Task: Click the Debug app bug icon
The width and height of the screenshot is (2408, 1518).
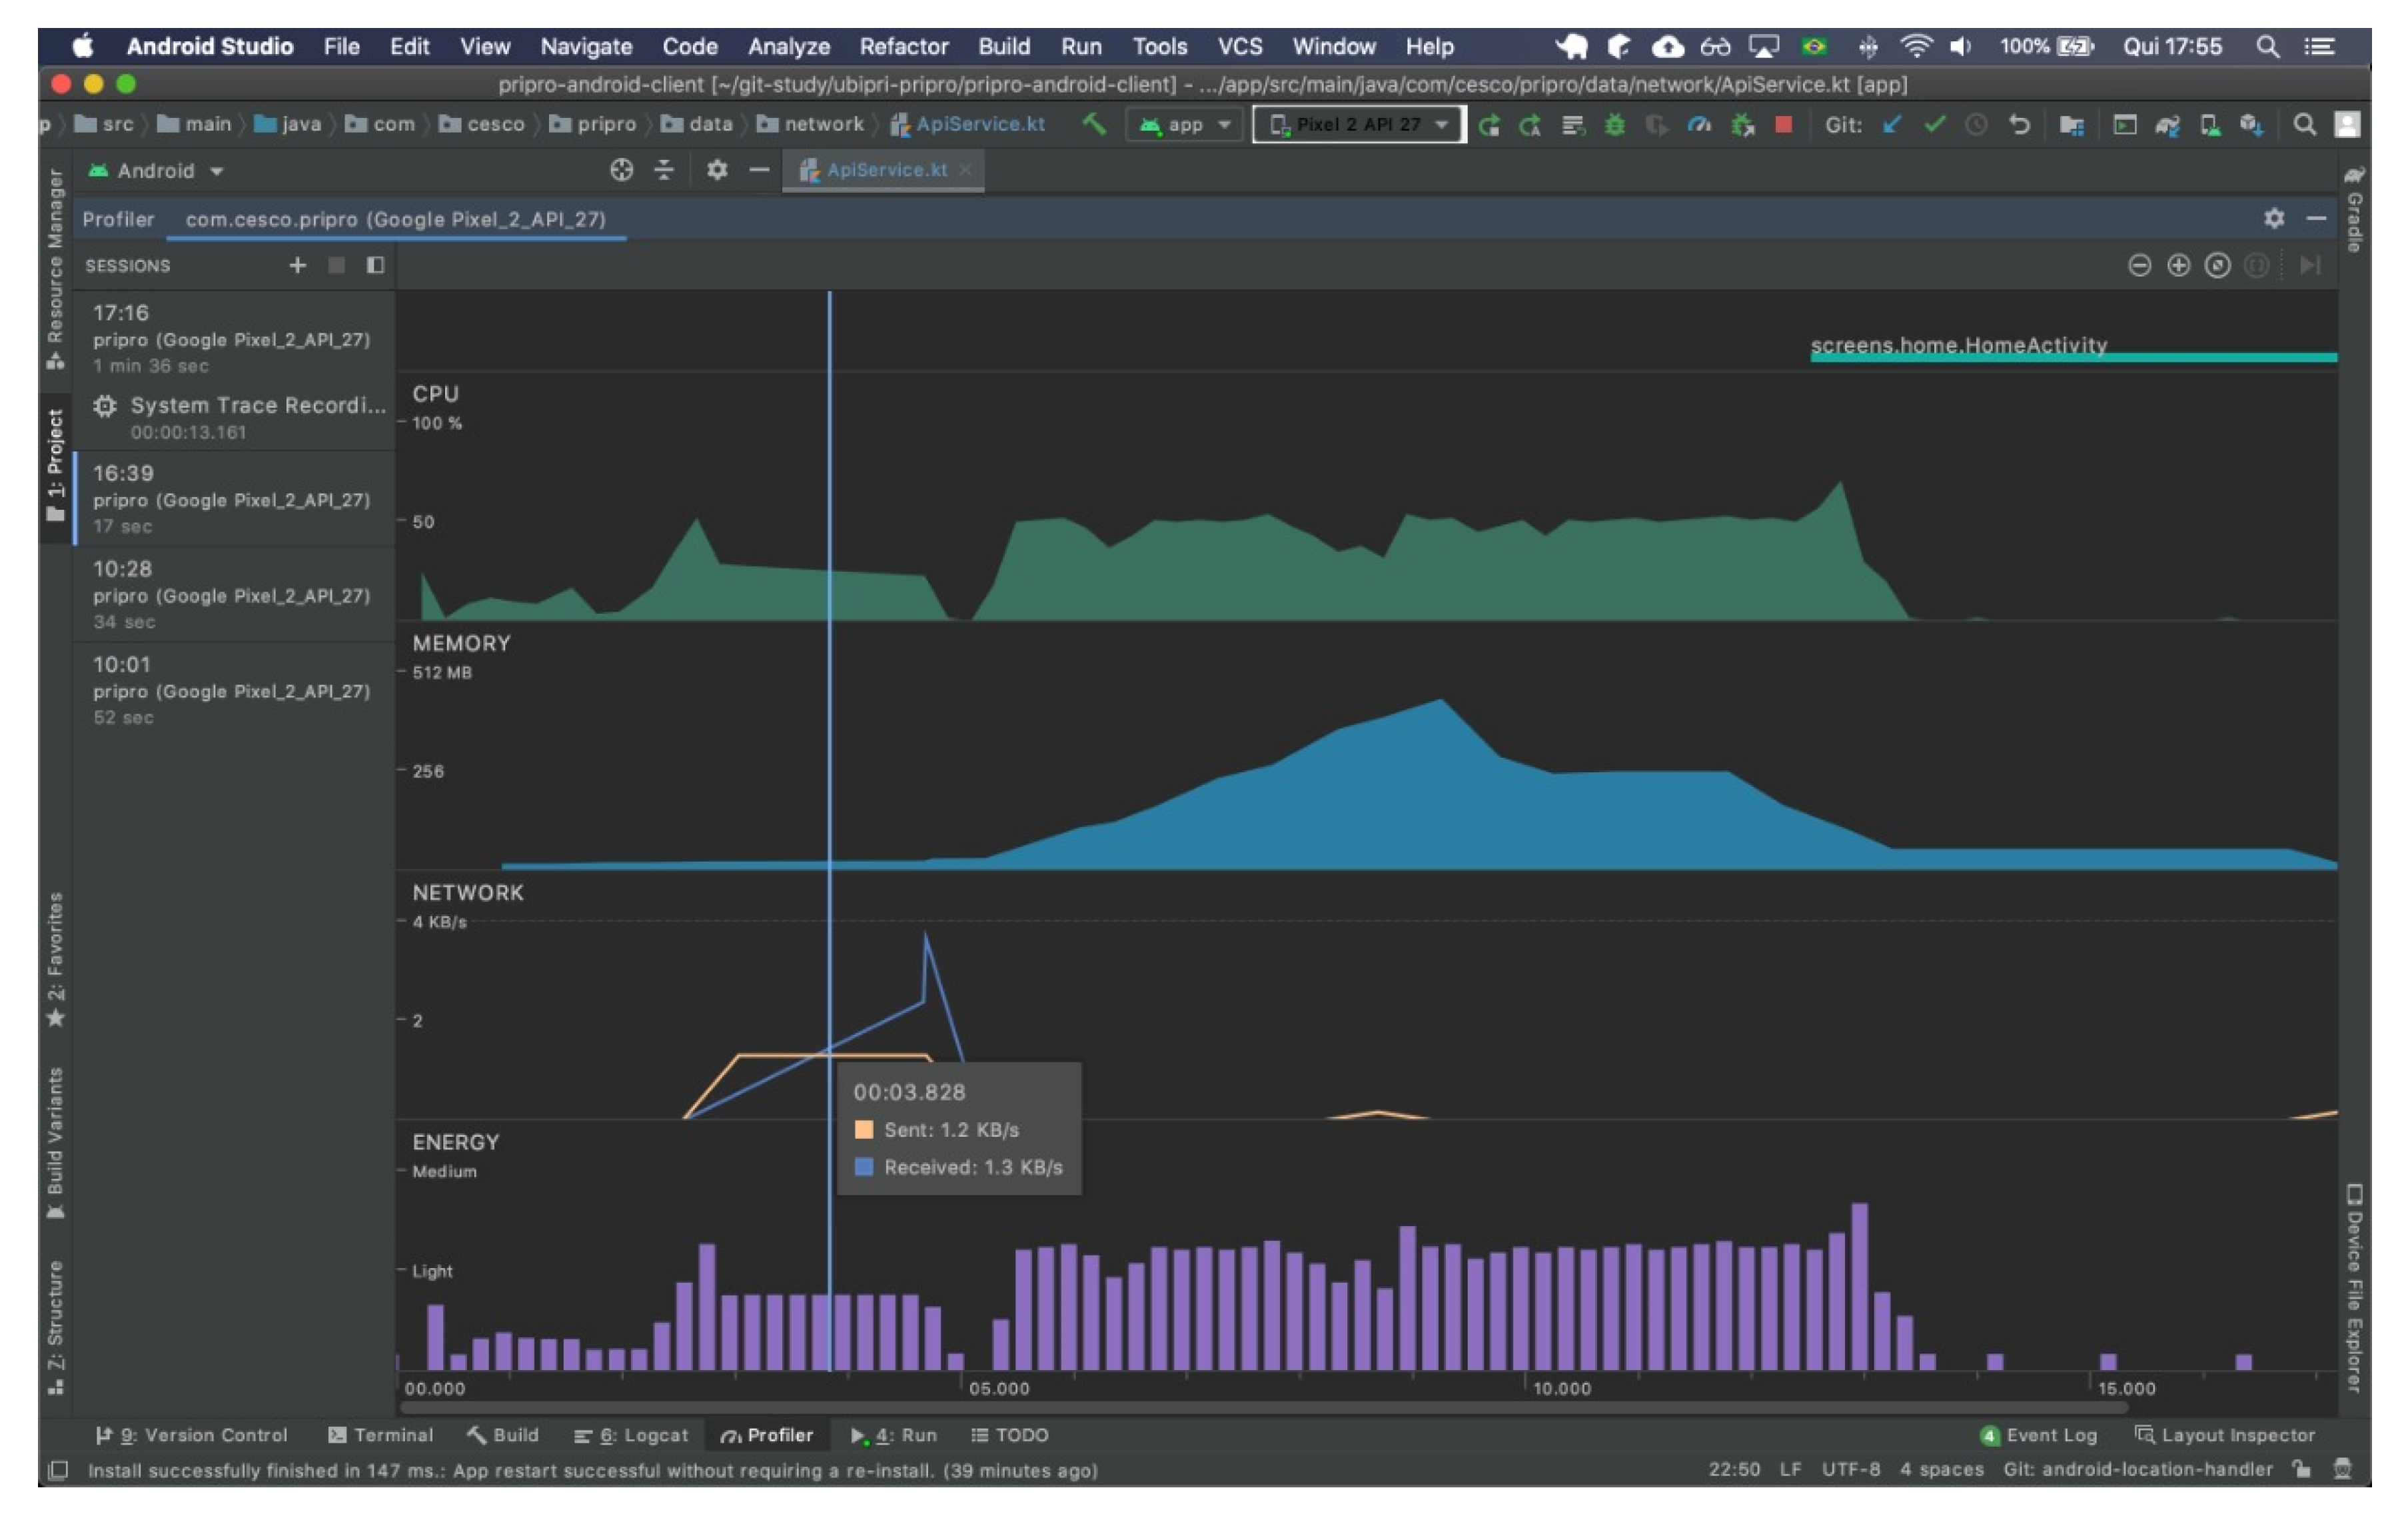Action: [x=1614, y=125]
